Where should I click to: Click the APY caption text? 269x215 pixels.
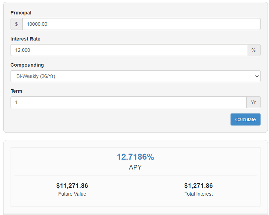135,167
